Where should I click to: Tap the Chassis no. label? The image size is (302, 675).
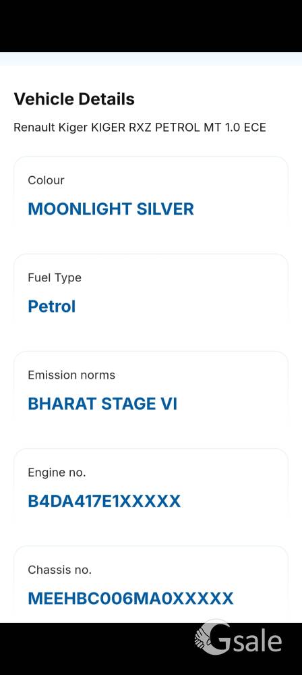[60, 570]
